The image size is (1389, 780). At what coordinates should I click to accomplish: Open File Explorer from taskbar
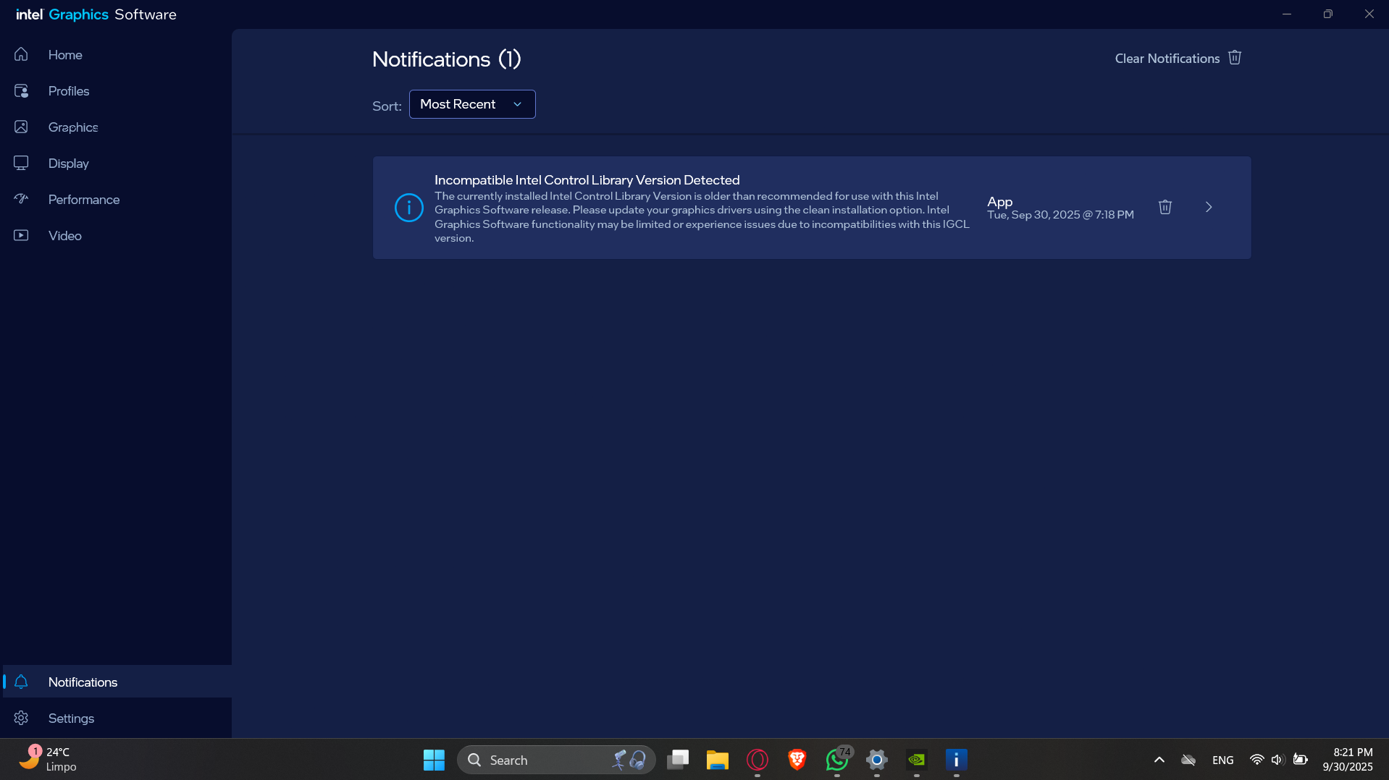point(718,760)
